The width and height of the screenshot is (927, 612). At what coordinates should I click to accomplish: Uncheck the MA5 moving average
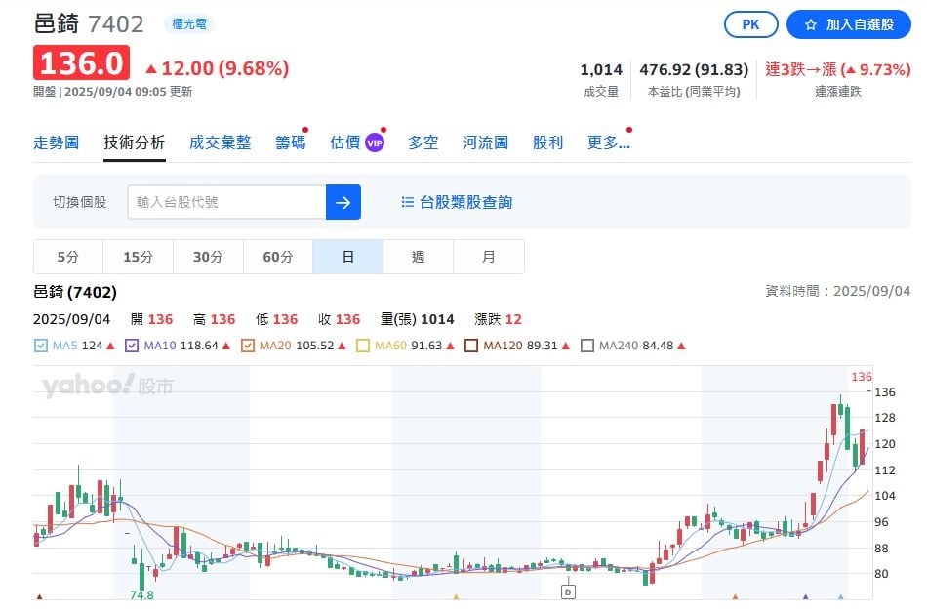(40, 345)
